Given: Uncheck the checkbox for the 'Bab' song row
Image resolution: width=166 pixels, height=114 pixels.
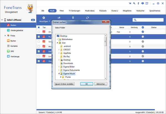Looking at the screenshot, I should coord(39,51).
